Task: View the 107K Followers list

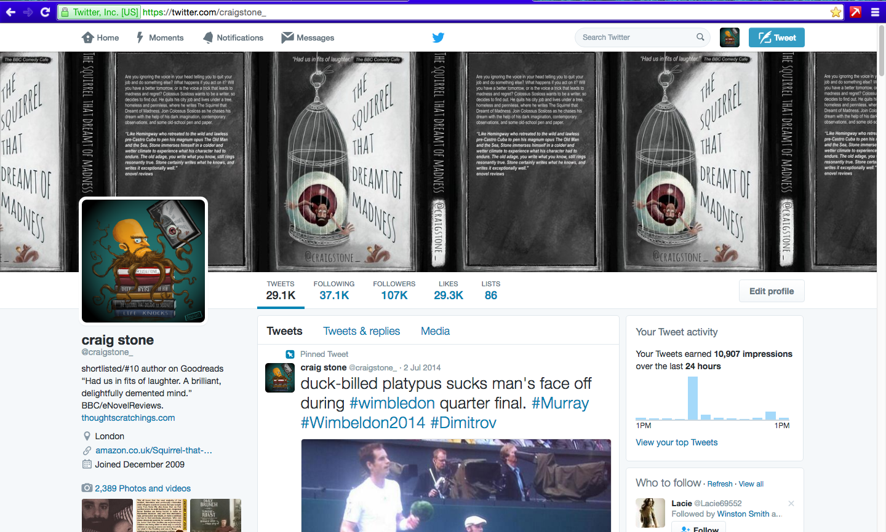Action: (x=394, y=291)
